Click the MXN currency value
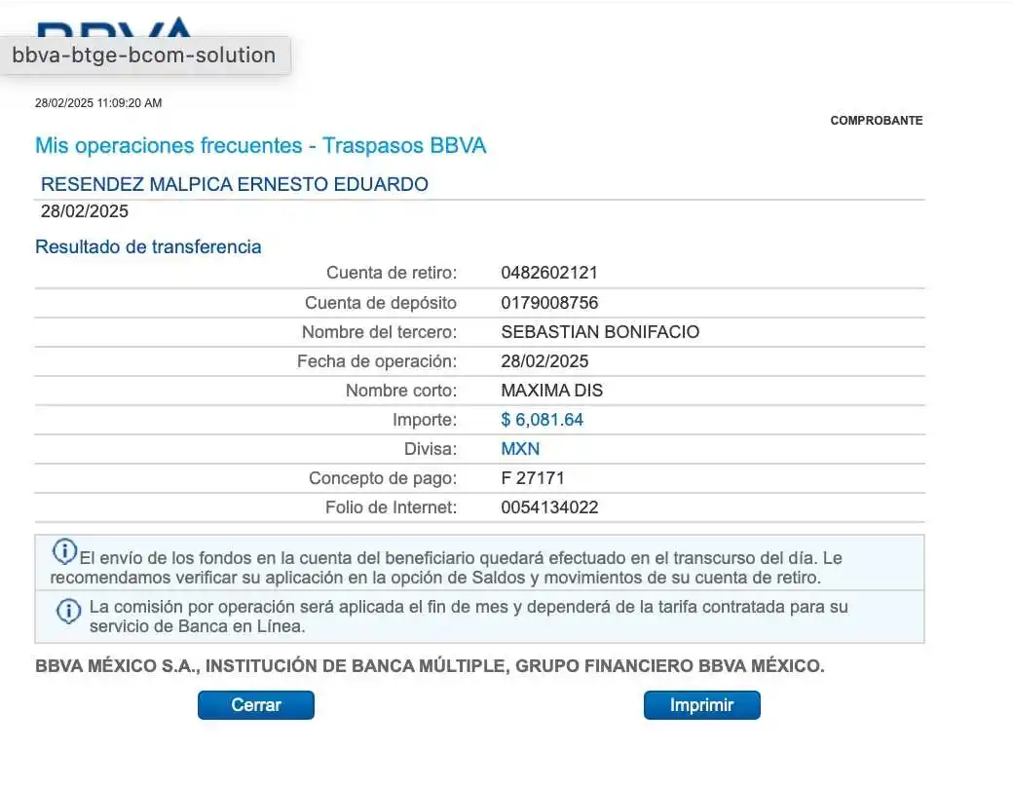 pyautogui.click(x=520, y=449)
